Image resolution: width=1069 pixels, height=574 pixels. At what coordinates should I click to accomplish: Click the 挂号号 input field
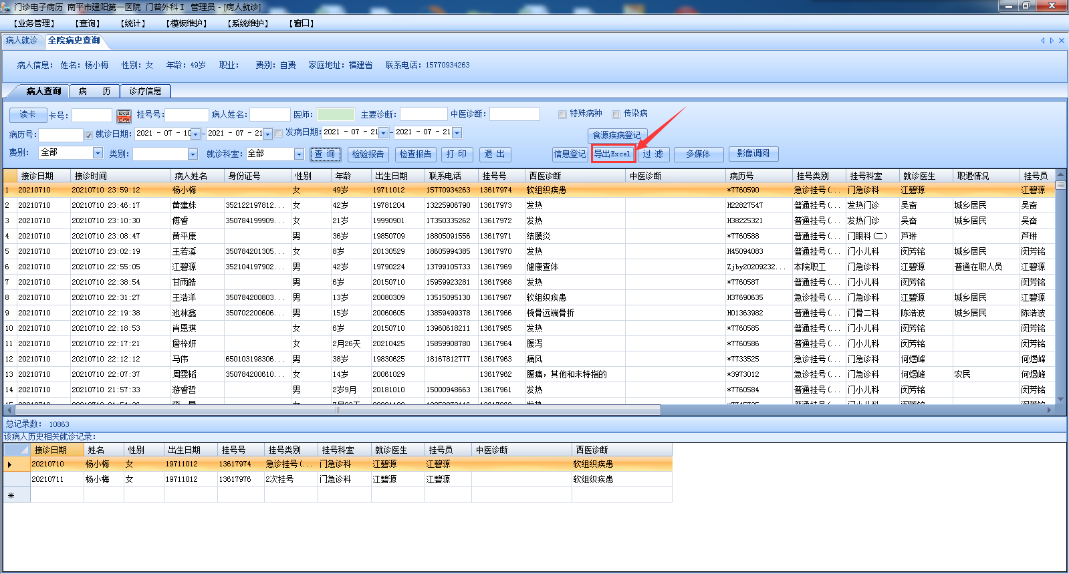(x=187, y=116)
